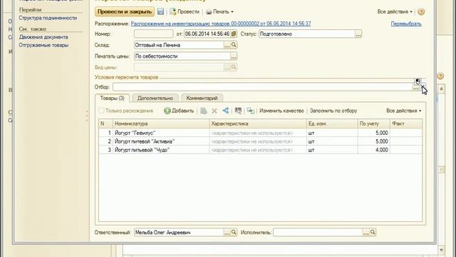Click the clear X in Отбор field

click(423, 87)
